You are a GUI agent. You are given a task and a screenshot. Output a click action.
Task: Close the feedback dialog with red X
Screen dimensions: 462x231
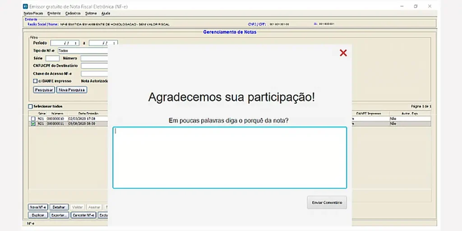point(343,53)
